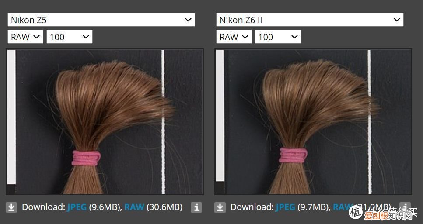Image resolution: width=423 pixels, height=224 pixels.
Task: Open the Nikon Z5 camera dropdown
Action: click(x=101, y=20)
